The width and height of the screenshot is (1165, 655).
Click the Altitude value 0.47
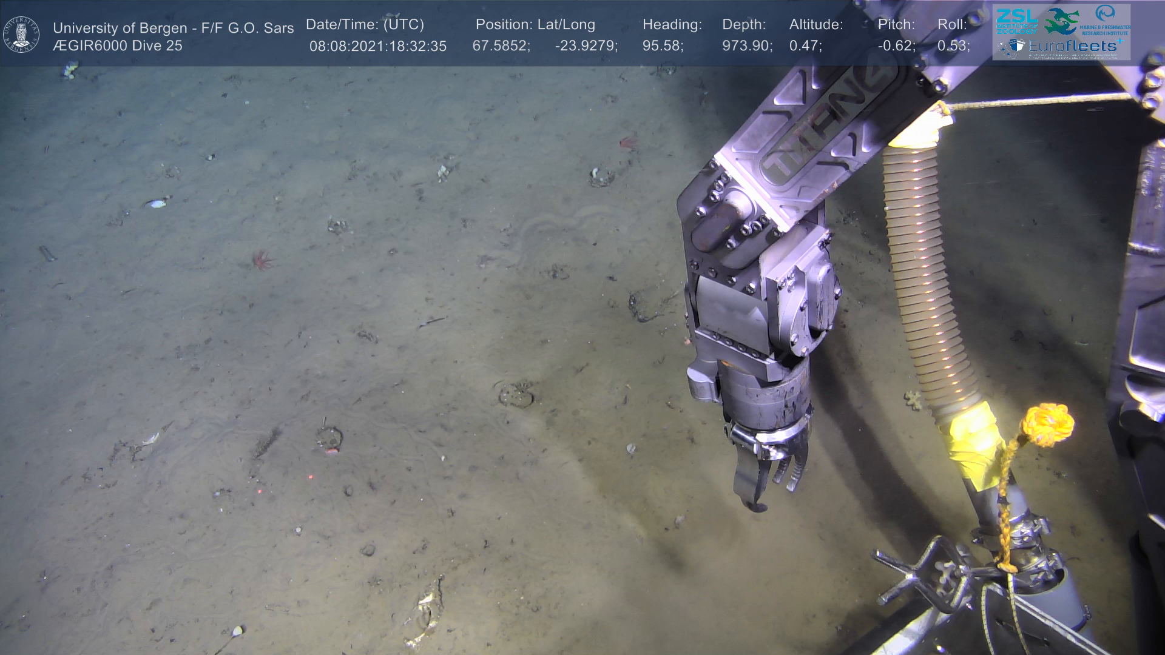[x=805, y=46]
